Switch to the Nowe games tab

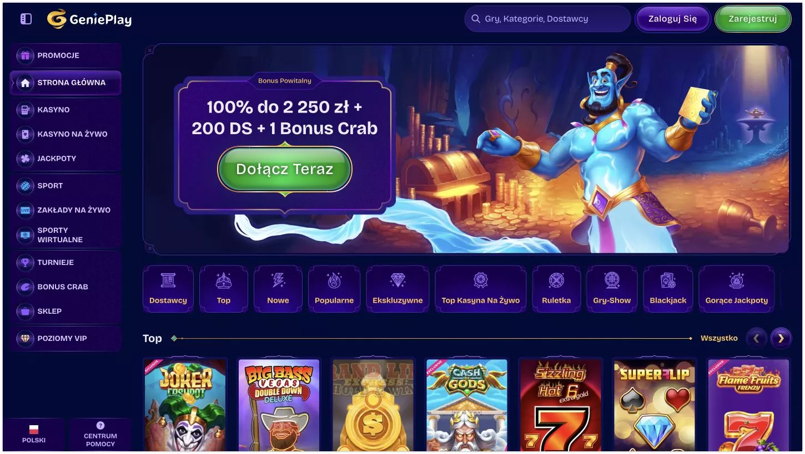(278, 289)
